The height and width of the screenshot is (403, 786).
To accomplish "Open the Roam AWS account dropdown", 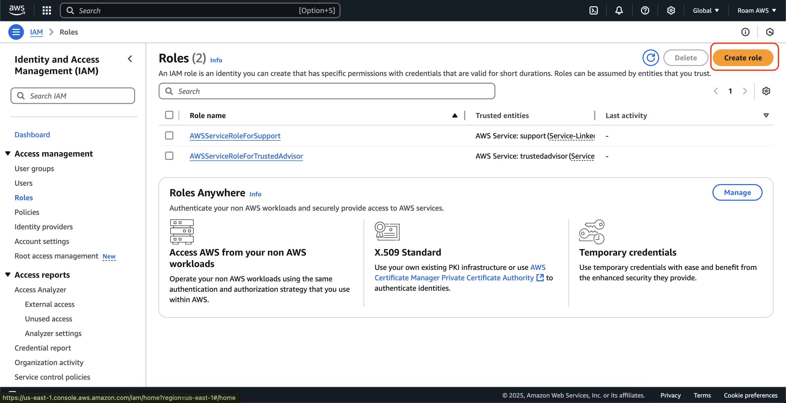I will click(757, 10).
